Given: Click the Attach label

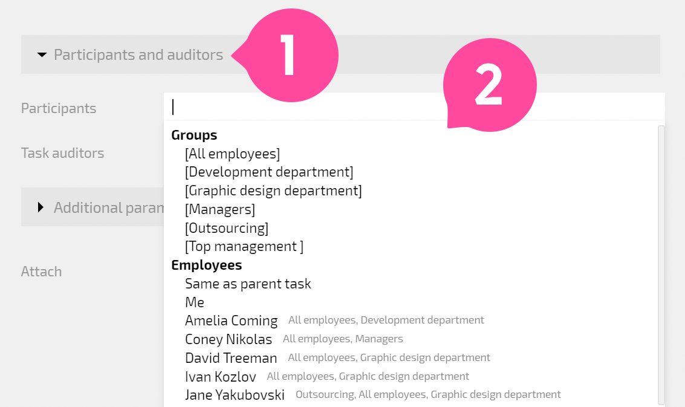Looking at the screenshot, I should coord(42,272).
